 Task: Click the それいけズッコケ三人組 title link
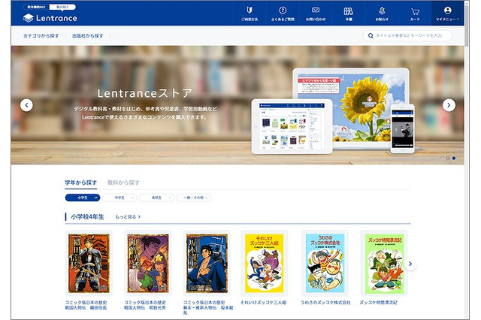click(264, 303)
